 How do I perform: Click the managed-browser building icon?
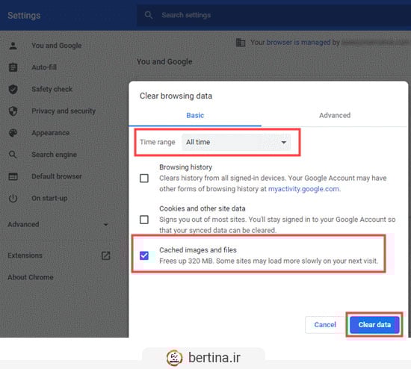pyautogui.click(x=241, y=42)
